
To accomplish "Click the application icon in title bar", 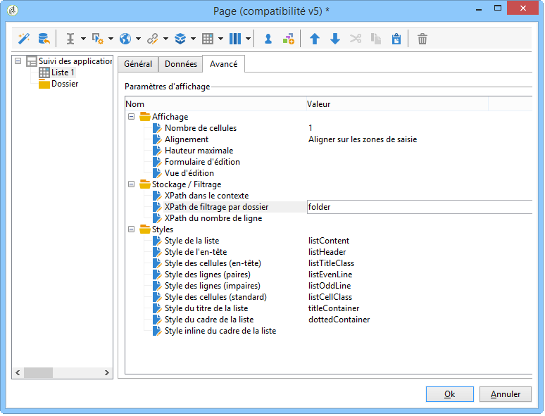I will pos(13,11).
